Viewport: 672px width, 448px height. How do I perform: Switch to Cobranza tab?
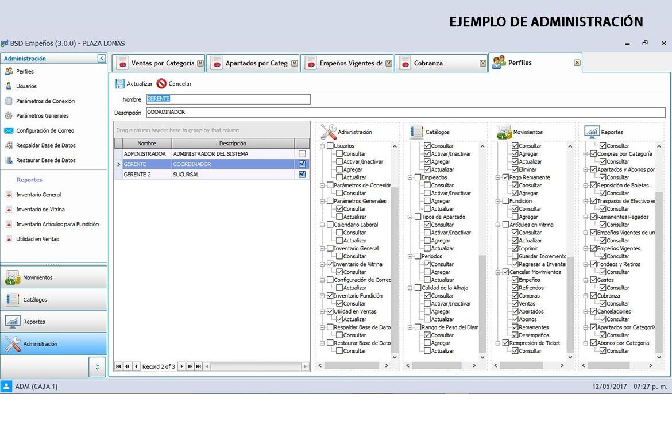(441, 63)
